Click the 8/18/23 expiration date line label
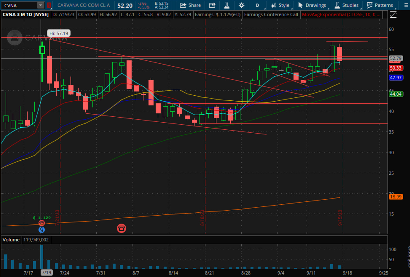This screenshot has width=410, height=277. [x=202, y=218]
